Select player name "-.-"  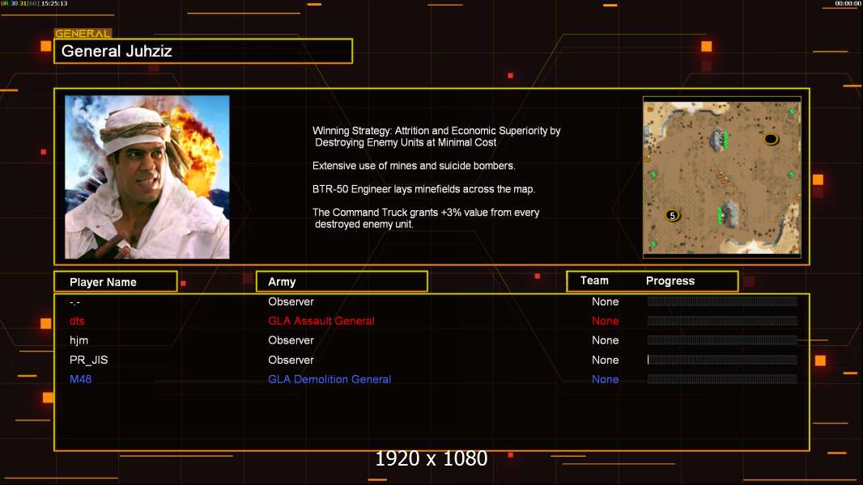74,302
